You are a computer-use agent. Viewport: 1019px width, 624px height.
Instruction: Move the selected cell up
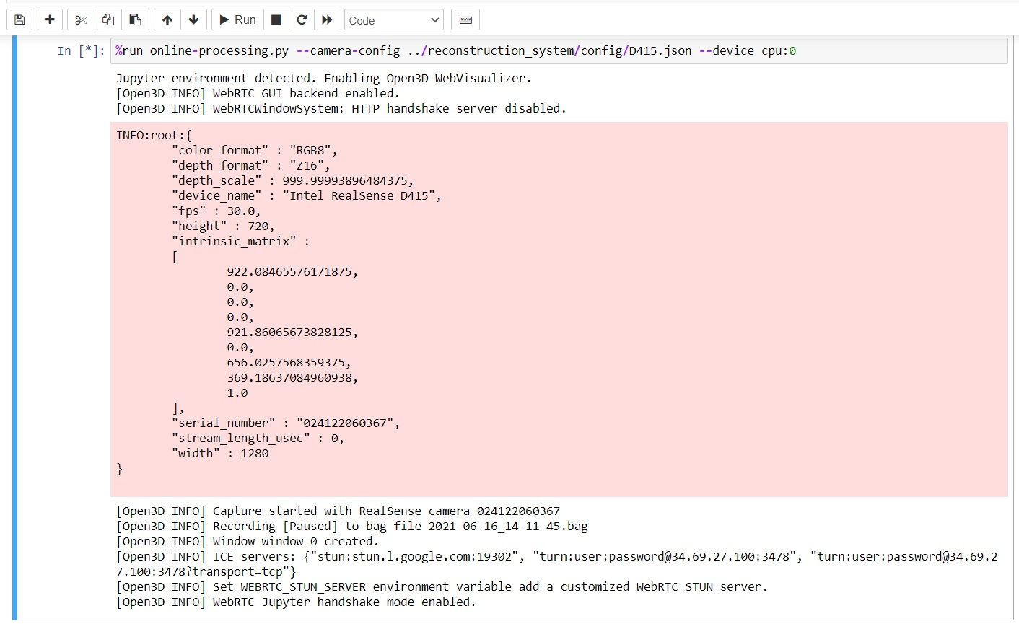pos(165,19)
